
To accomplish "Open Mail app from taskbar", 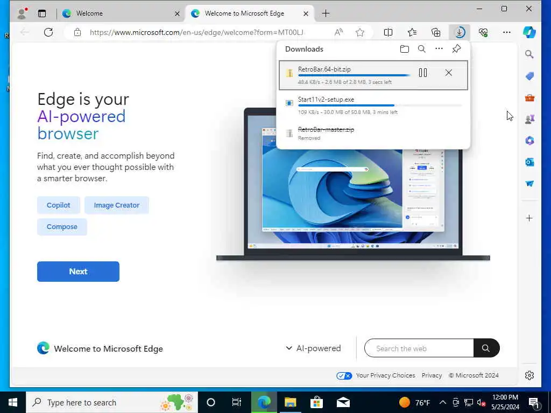I will (343, 402).
